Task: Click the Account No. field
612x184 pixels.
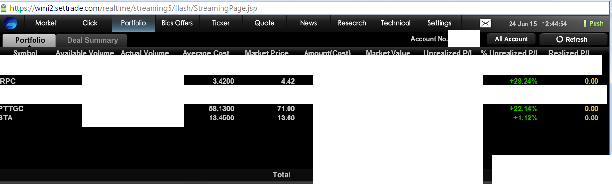Action: 464,38
